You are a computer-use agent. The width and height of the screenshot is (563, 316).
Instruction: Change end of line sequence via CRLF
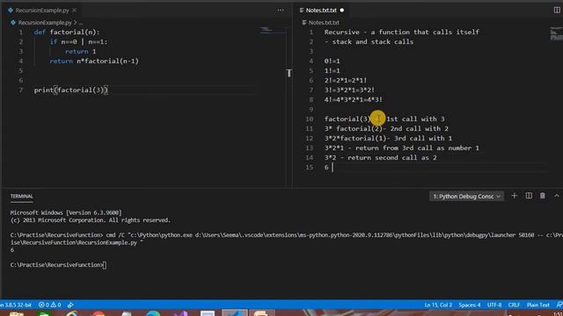[x=514, y=305]
